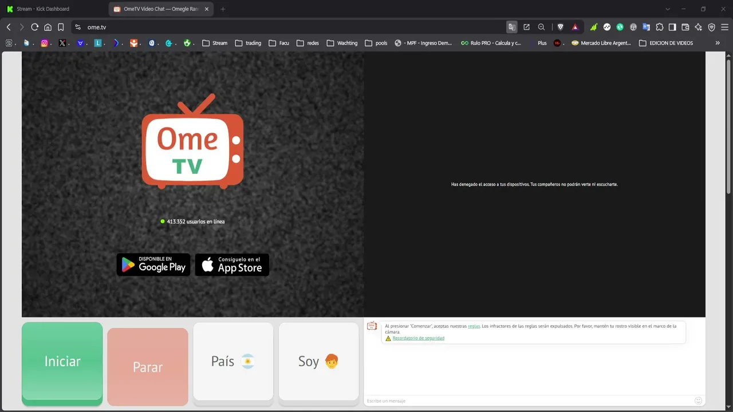Screen dimensions: 733x412
Task: Open the blue L bookmark icon
Action: point(98,43)
